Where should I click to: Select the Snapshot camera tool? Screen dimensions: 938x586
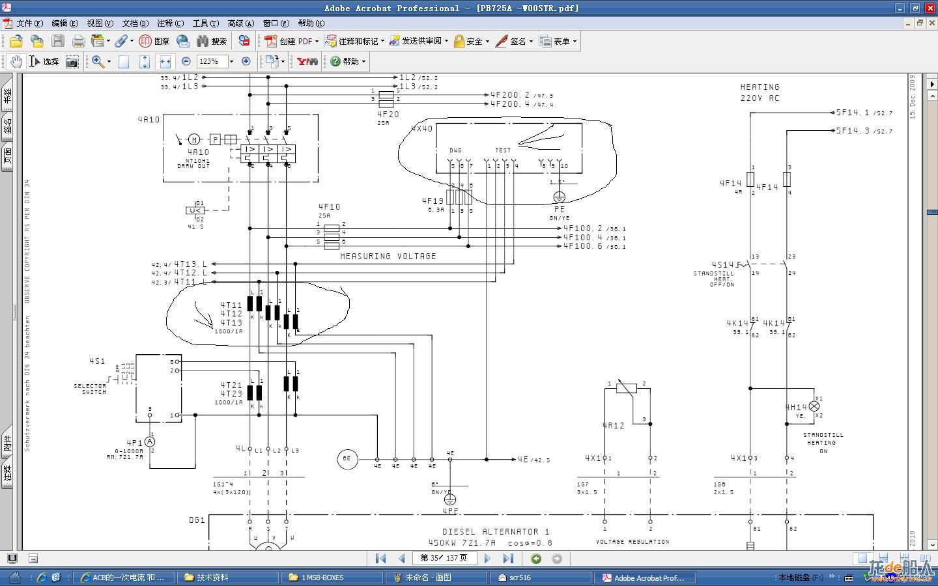click(x=72, y=61)
